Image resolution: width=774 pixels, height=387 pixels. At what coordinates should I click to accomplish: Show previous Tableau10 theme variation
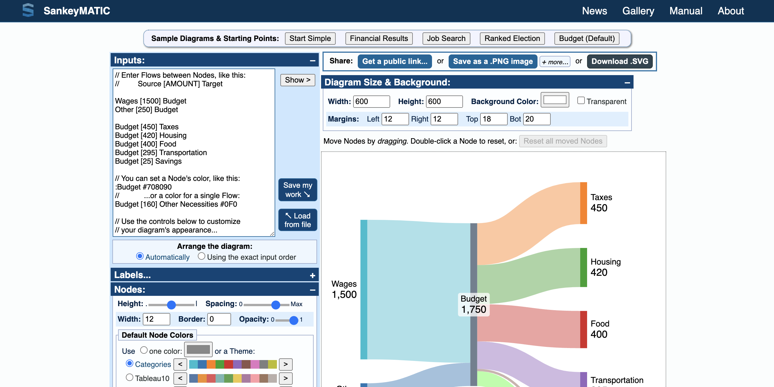click(180, 378)
